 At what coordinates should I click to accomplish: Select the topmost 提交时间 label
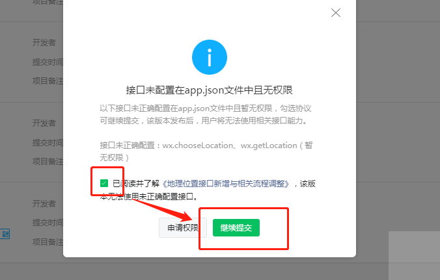[48, 62]
